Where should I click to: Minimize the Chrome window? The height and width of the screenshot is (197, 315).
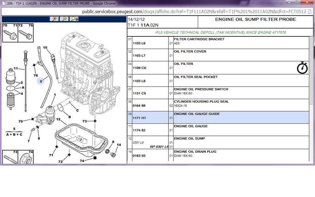pos(289,2)
